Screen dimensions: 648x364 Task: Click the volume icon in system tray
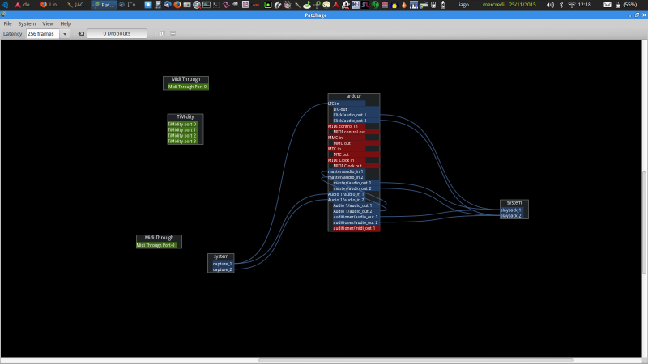coord(550,5)
